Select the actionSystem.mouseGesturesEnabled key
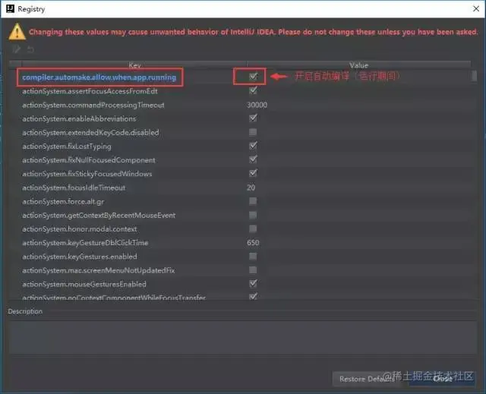The width and height of the screenshot is (486, 394). click(x=84, y=285)
